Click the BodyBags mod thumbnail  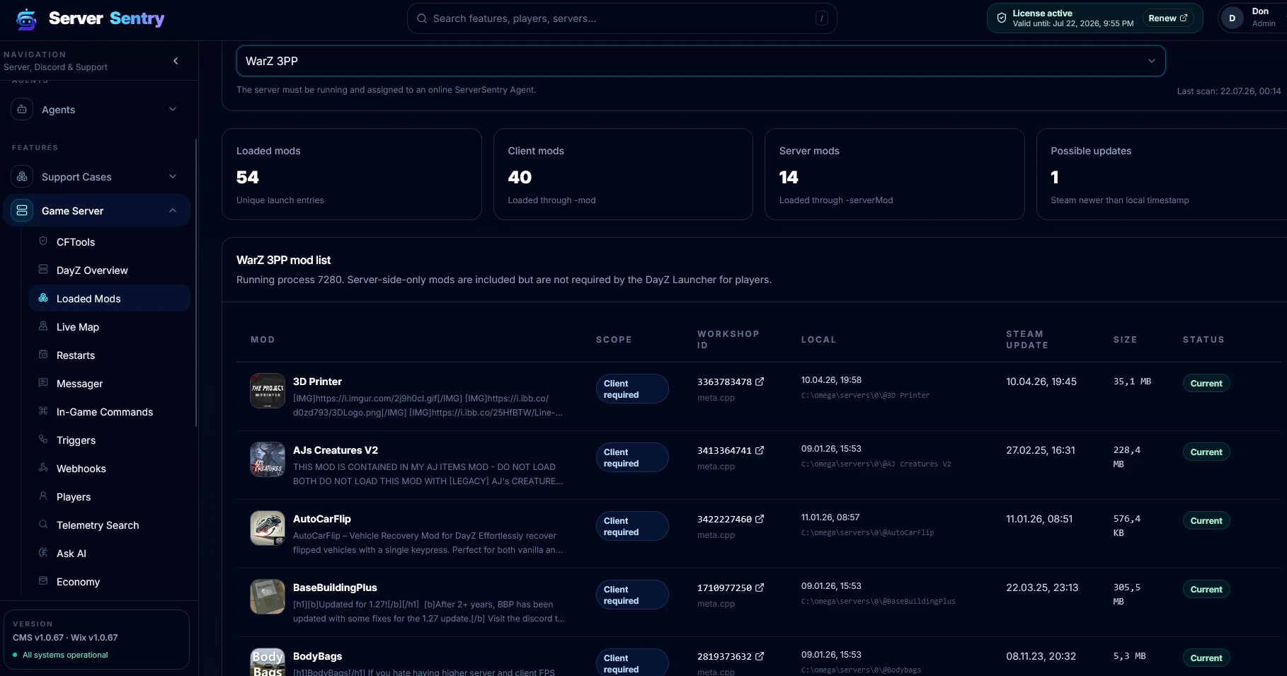point(268,662)
